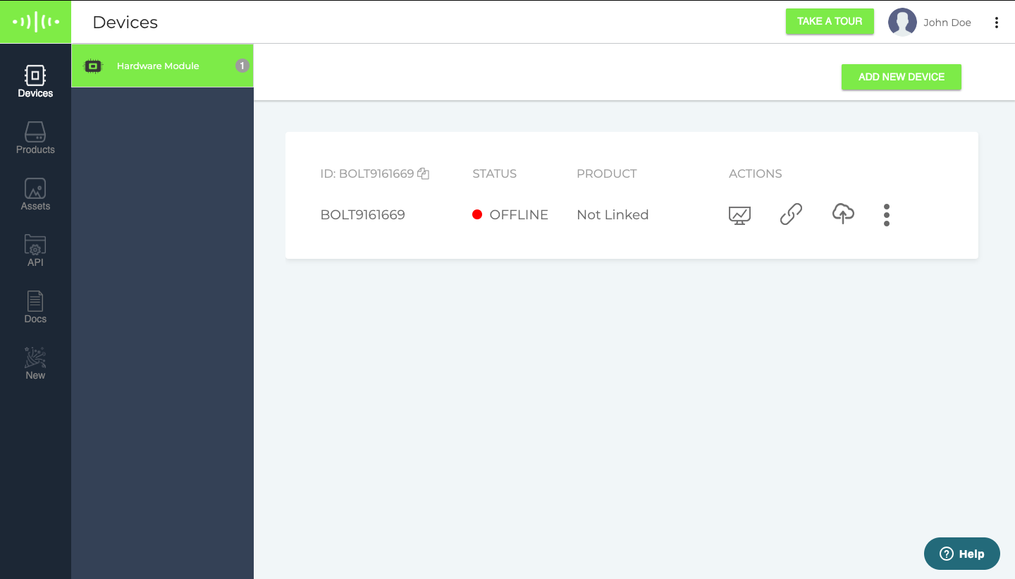Click the Devices page title
This screenshot has height=579, width=1015.
pos(125,23)
